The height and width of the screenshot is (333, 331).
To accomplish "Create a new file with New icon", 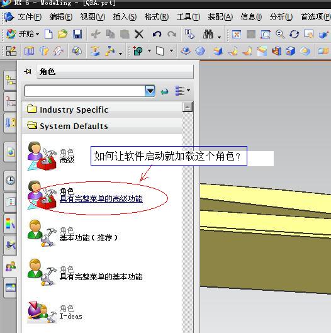I will [48, 34].
